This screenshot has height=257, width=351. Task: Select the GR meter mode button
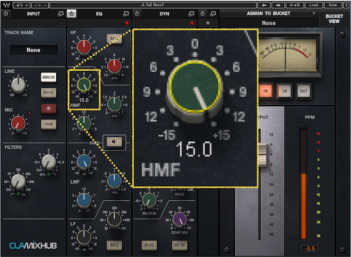click(x=284, y=91)
